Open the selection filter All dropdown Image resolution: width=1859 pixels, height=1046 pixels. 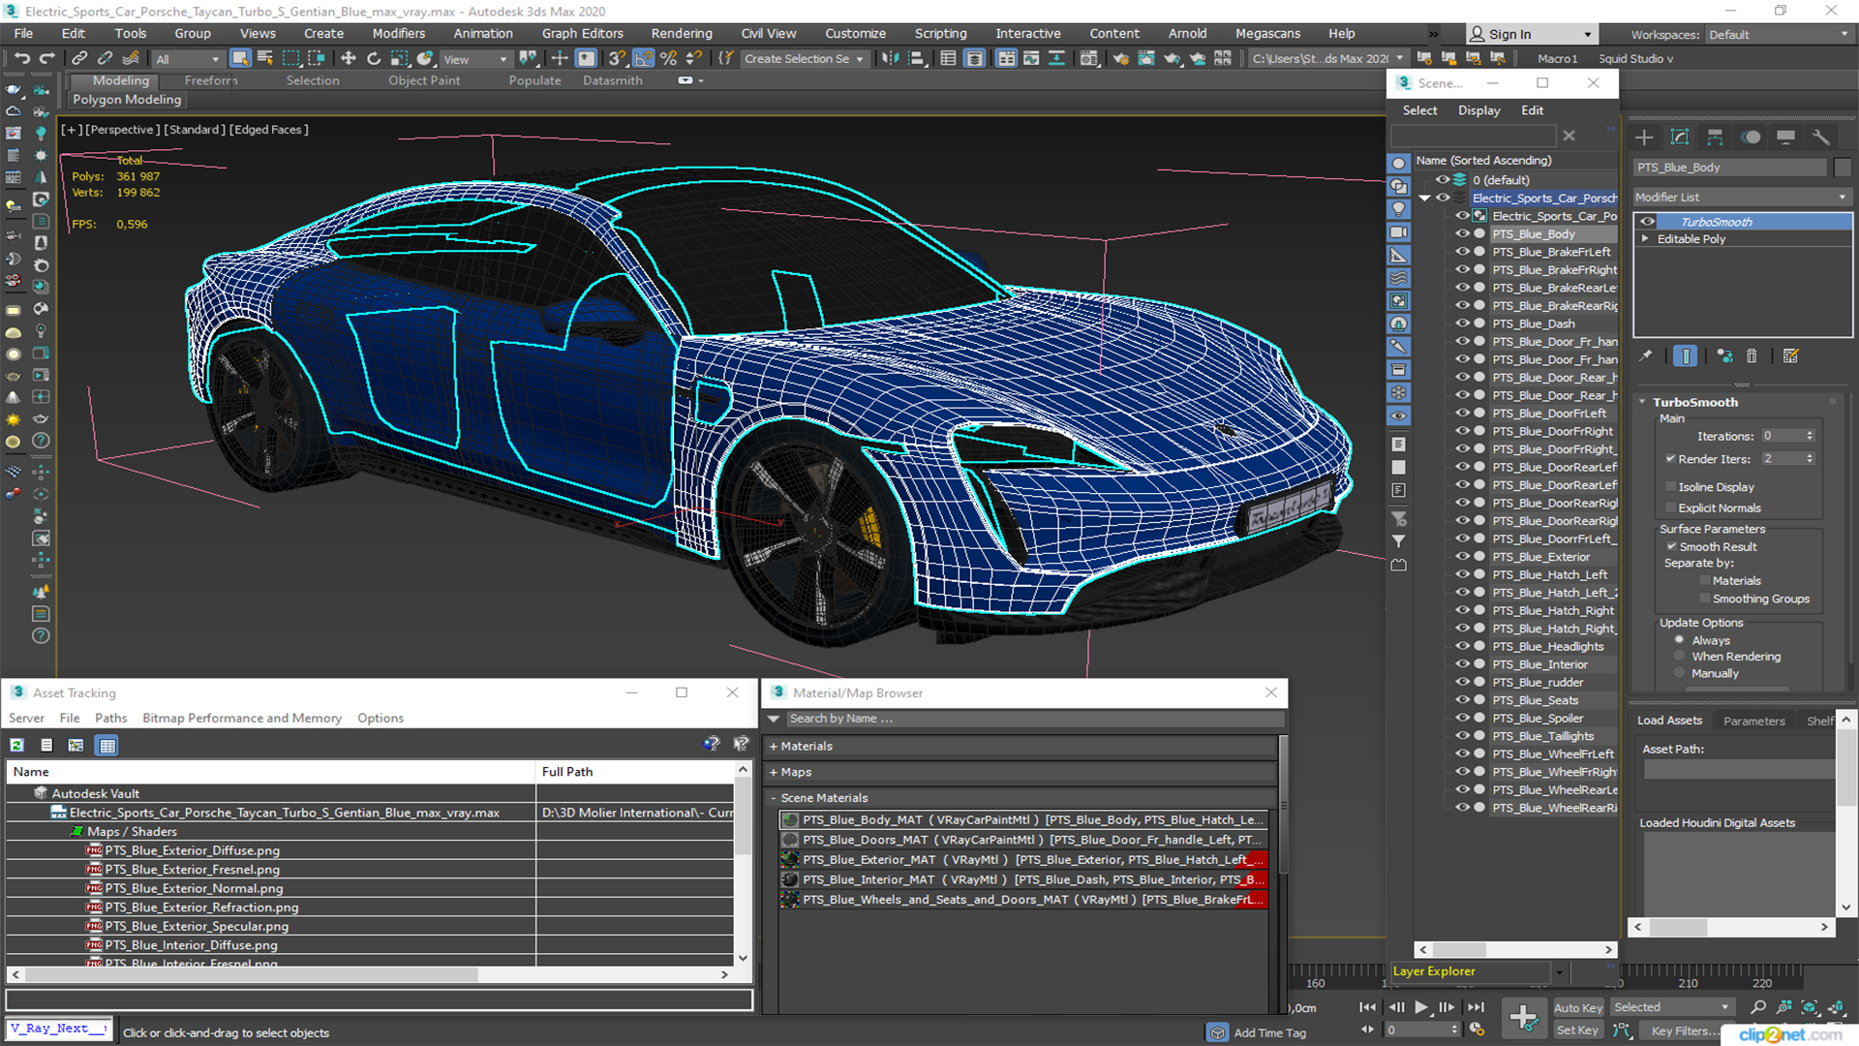pos(187,59)
